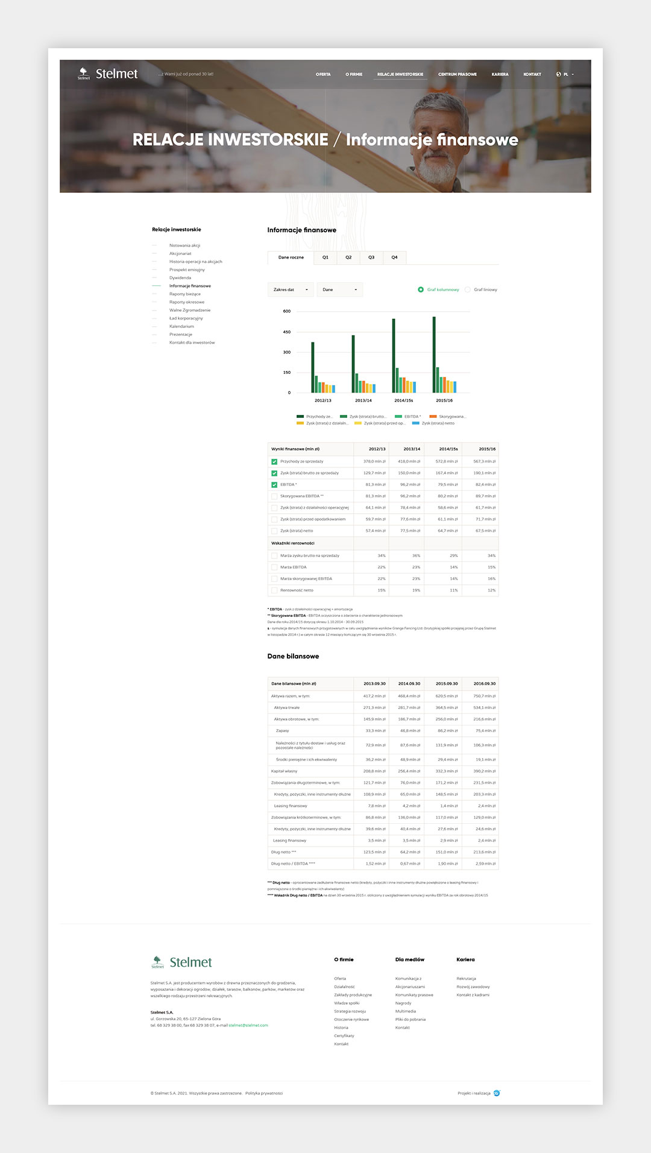
Task: Uncheck the Przychody ze sprzedaży checkbox
Action: coord(274,461)
